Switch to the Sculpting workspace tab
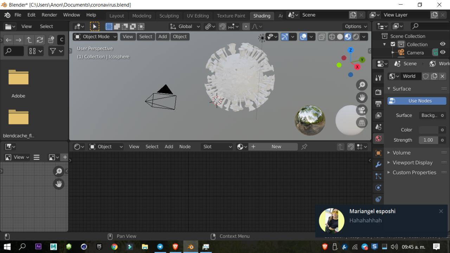This screenshot has width=450, height=253. [x=169, y=16]
